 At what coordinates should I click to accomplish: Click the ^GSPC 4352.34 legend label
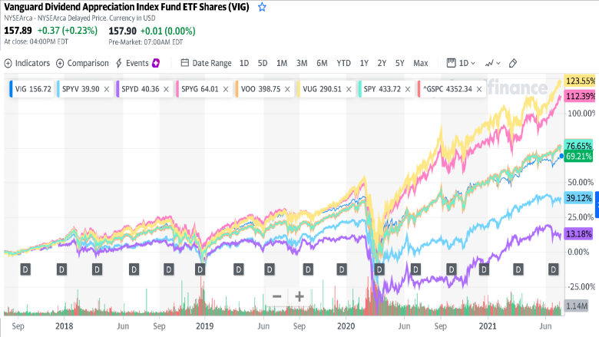pyautogui.click(x=448, y=89)
